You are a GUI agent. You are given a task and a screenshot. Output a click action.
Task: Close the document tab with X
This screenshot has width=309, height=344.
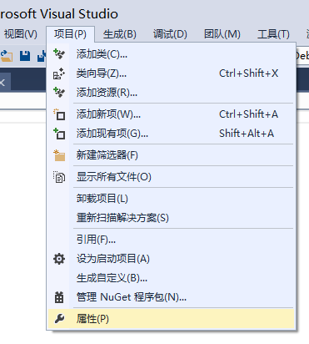coord(2,83)
